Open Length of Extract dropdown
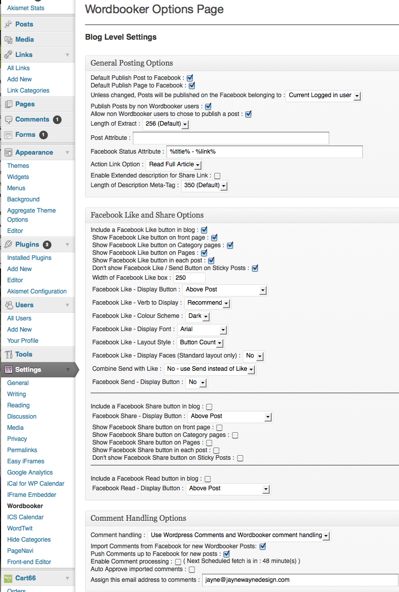The image size is (399, 592). coord(166,124)
